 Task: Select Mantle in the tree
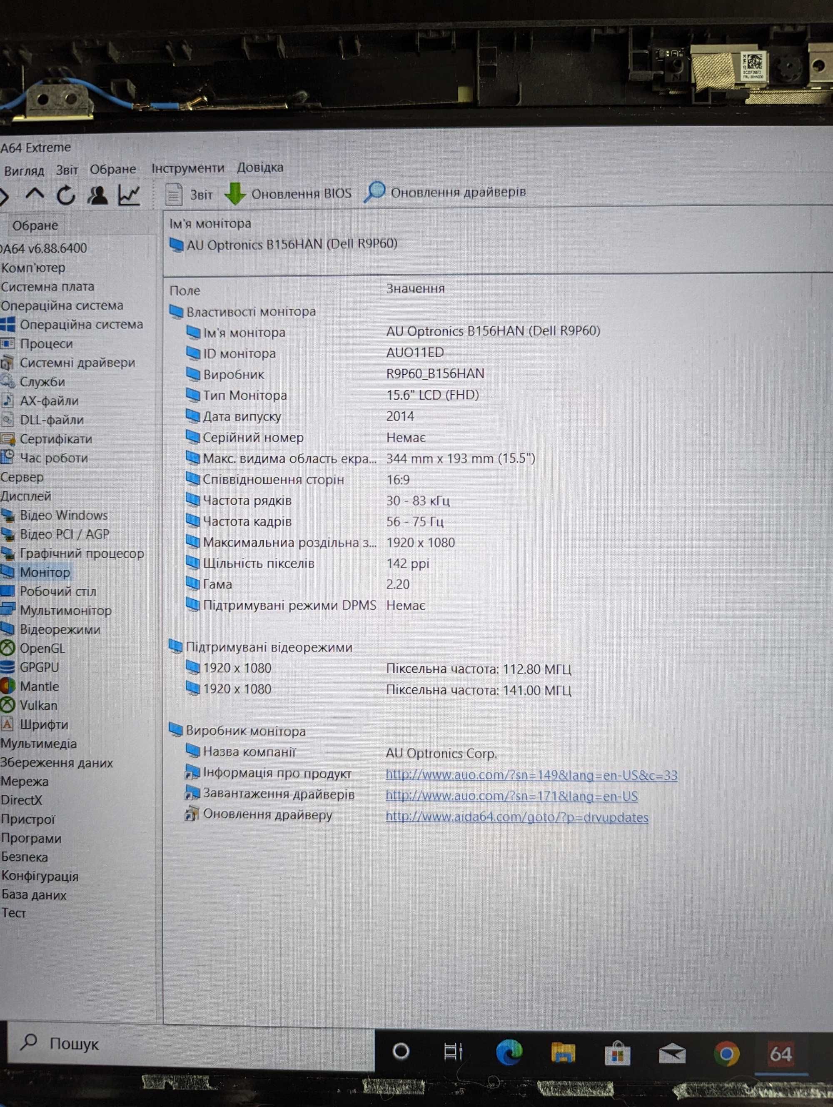[30, 686]
